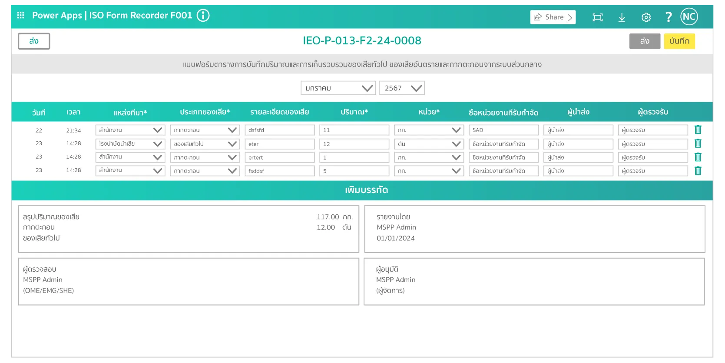
Task: Click detail field containing ertert
Action: click(x=280, y=157)
